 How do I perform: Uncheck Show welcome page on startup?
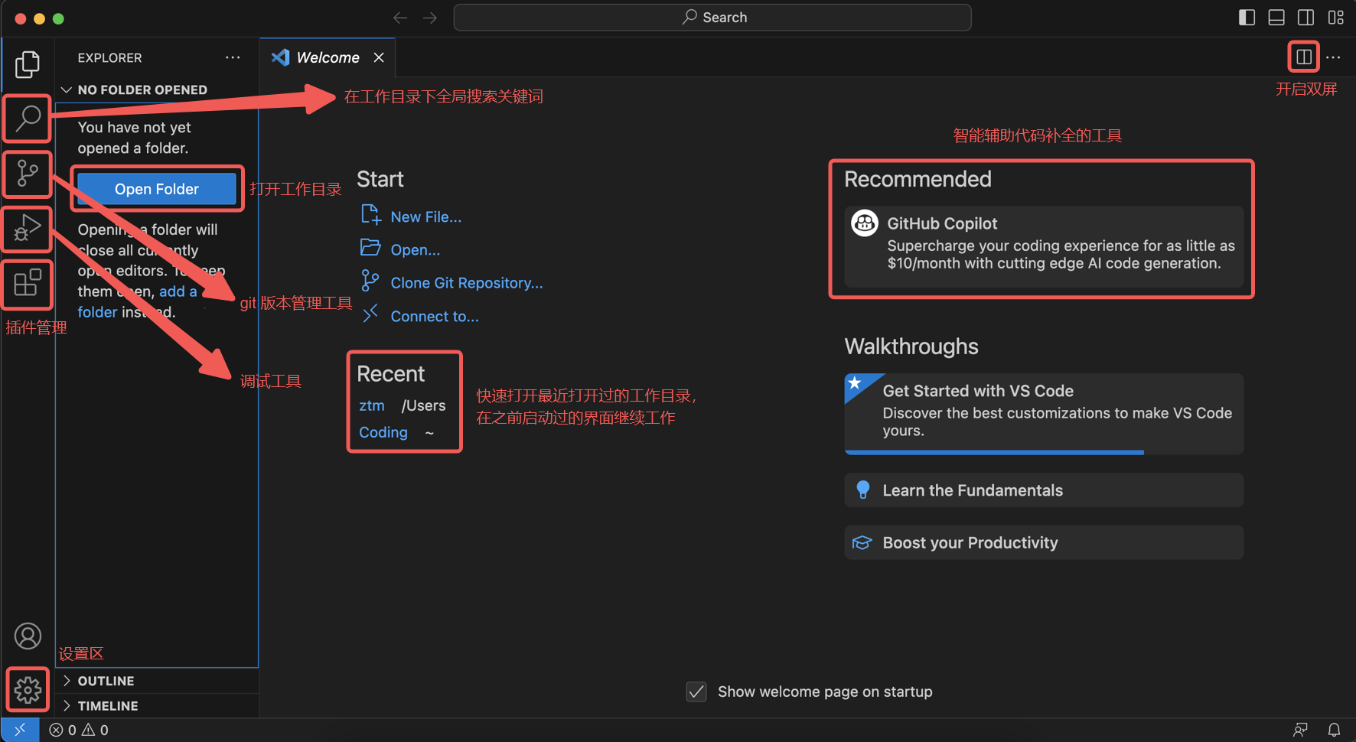[696, 692]
